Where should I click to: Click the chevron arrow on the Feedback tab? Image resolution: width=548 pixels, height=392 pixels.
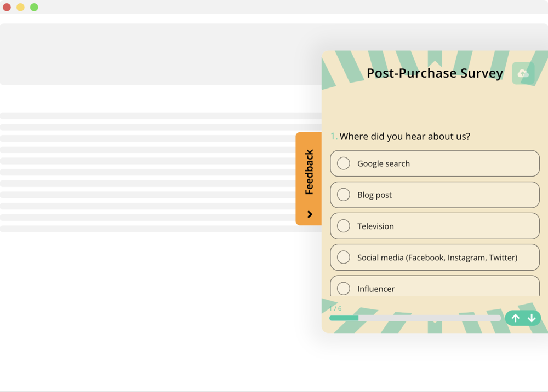coord(309,215)
